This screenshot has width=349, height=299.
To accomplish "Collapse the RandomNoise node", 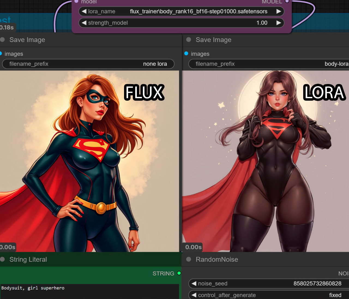I will pyautogui.click(x=188, y=259).
